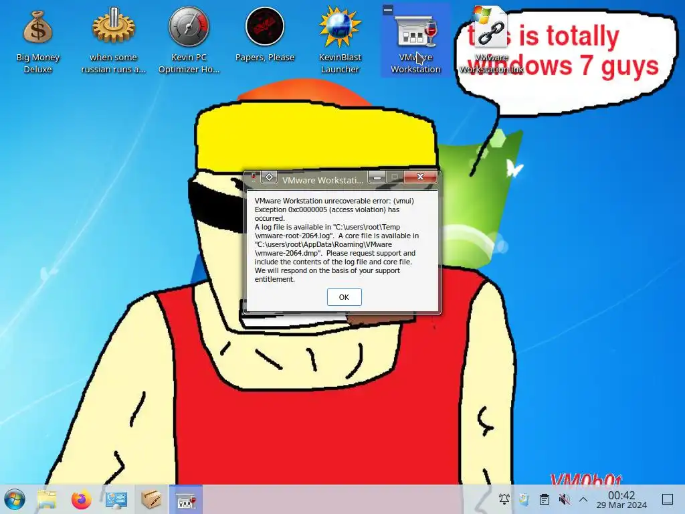The height and width of the screenshot is (514, 685).
Task: Click the show desktop button in the tray
Action: tap(668, 499)
